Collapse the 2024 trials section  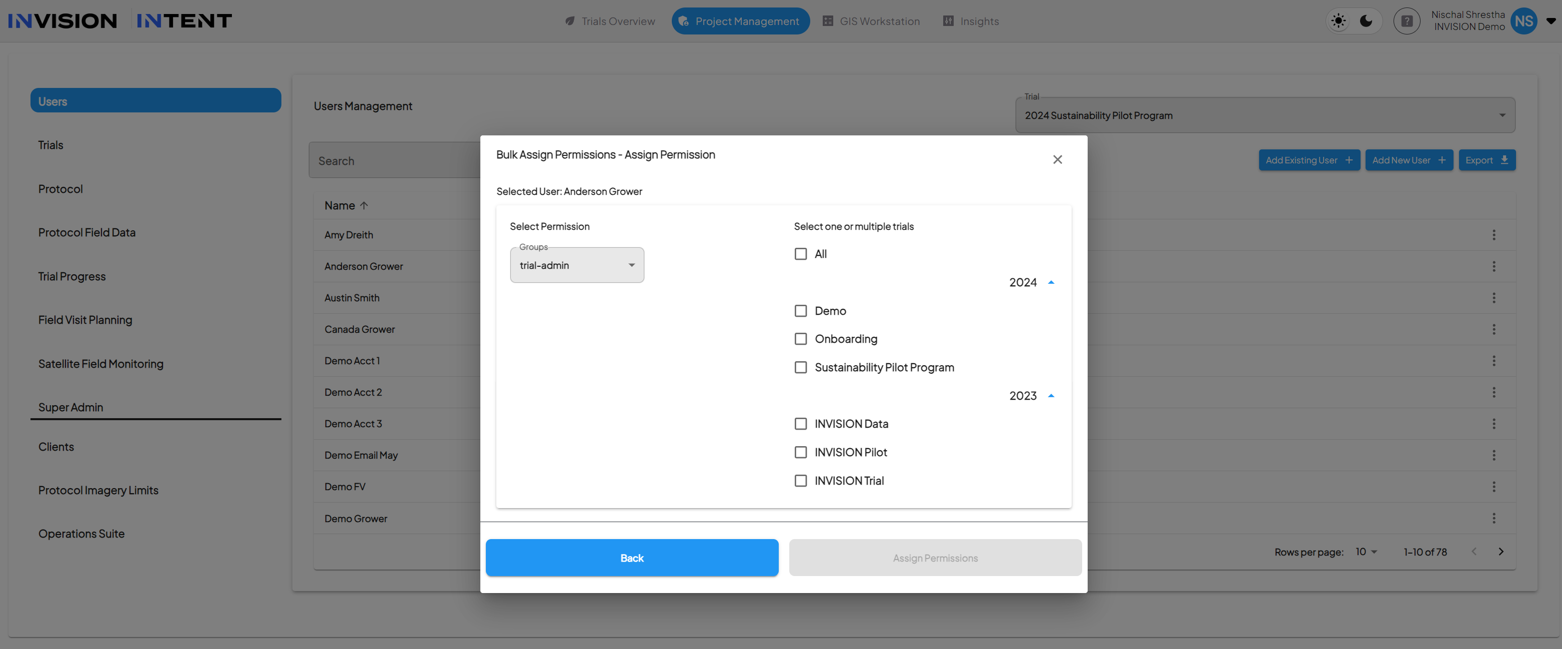point(1051,282)
